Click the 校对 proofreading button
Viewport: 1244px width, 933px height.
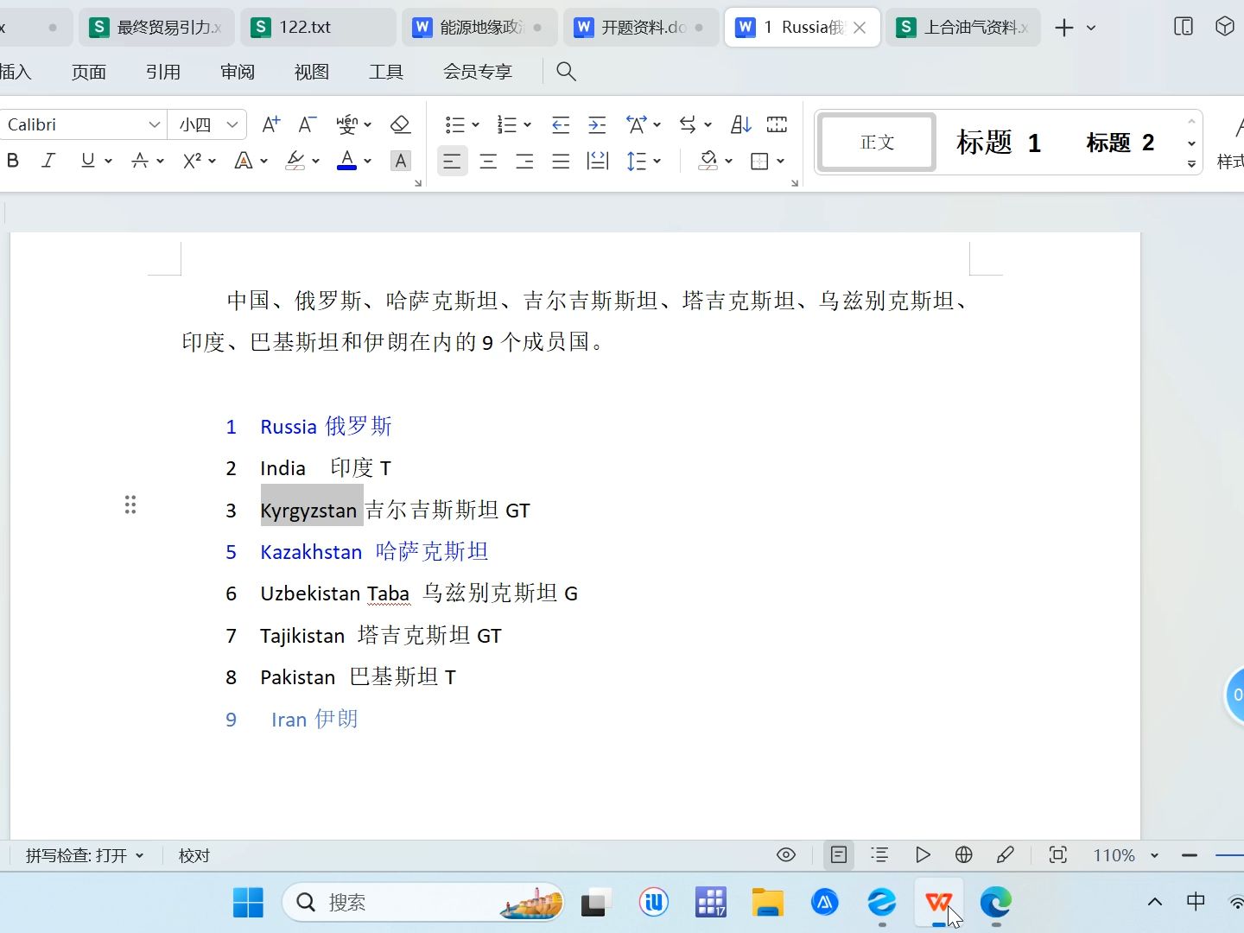[x=193, y=855]
